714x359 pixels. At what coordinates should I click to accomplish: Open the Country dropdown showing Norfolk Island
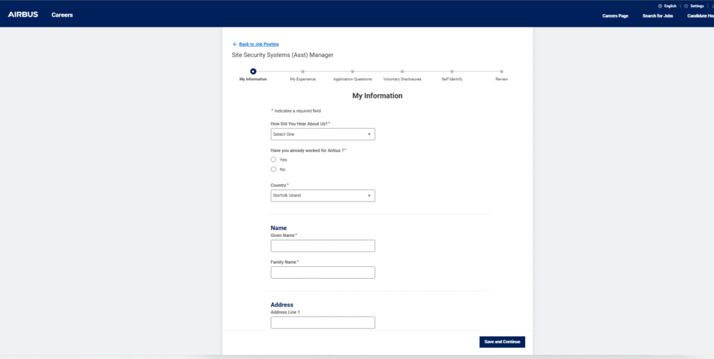(x=323, y=196)
